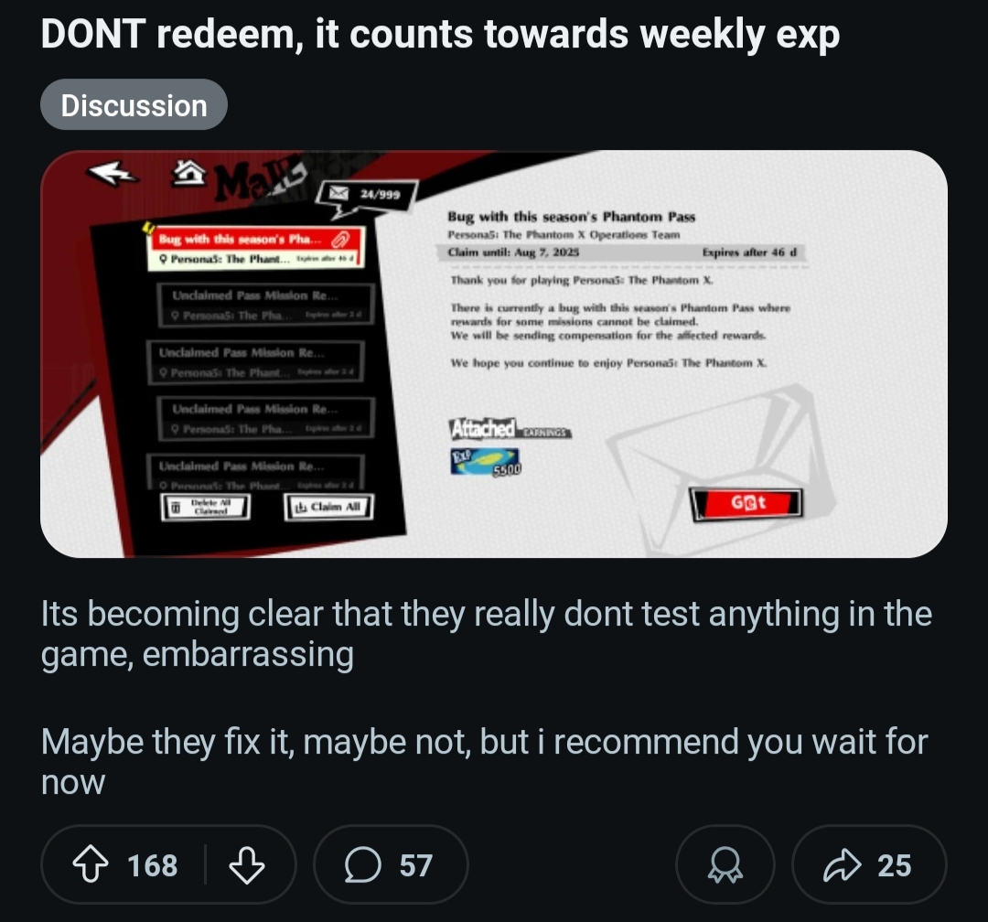Image resolution: width=988 pixels, height=922 pixels.
Task: Tap the Delete All Claimed button
Action: coord(206,507)
